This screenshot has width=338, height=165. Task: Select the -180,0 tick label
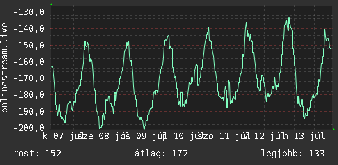pyautogui.click(x=29, y=95)
